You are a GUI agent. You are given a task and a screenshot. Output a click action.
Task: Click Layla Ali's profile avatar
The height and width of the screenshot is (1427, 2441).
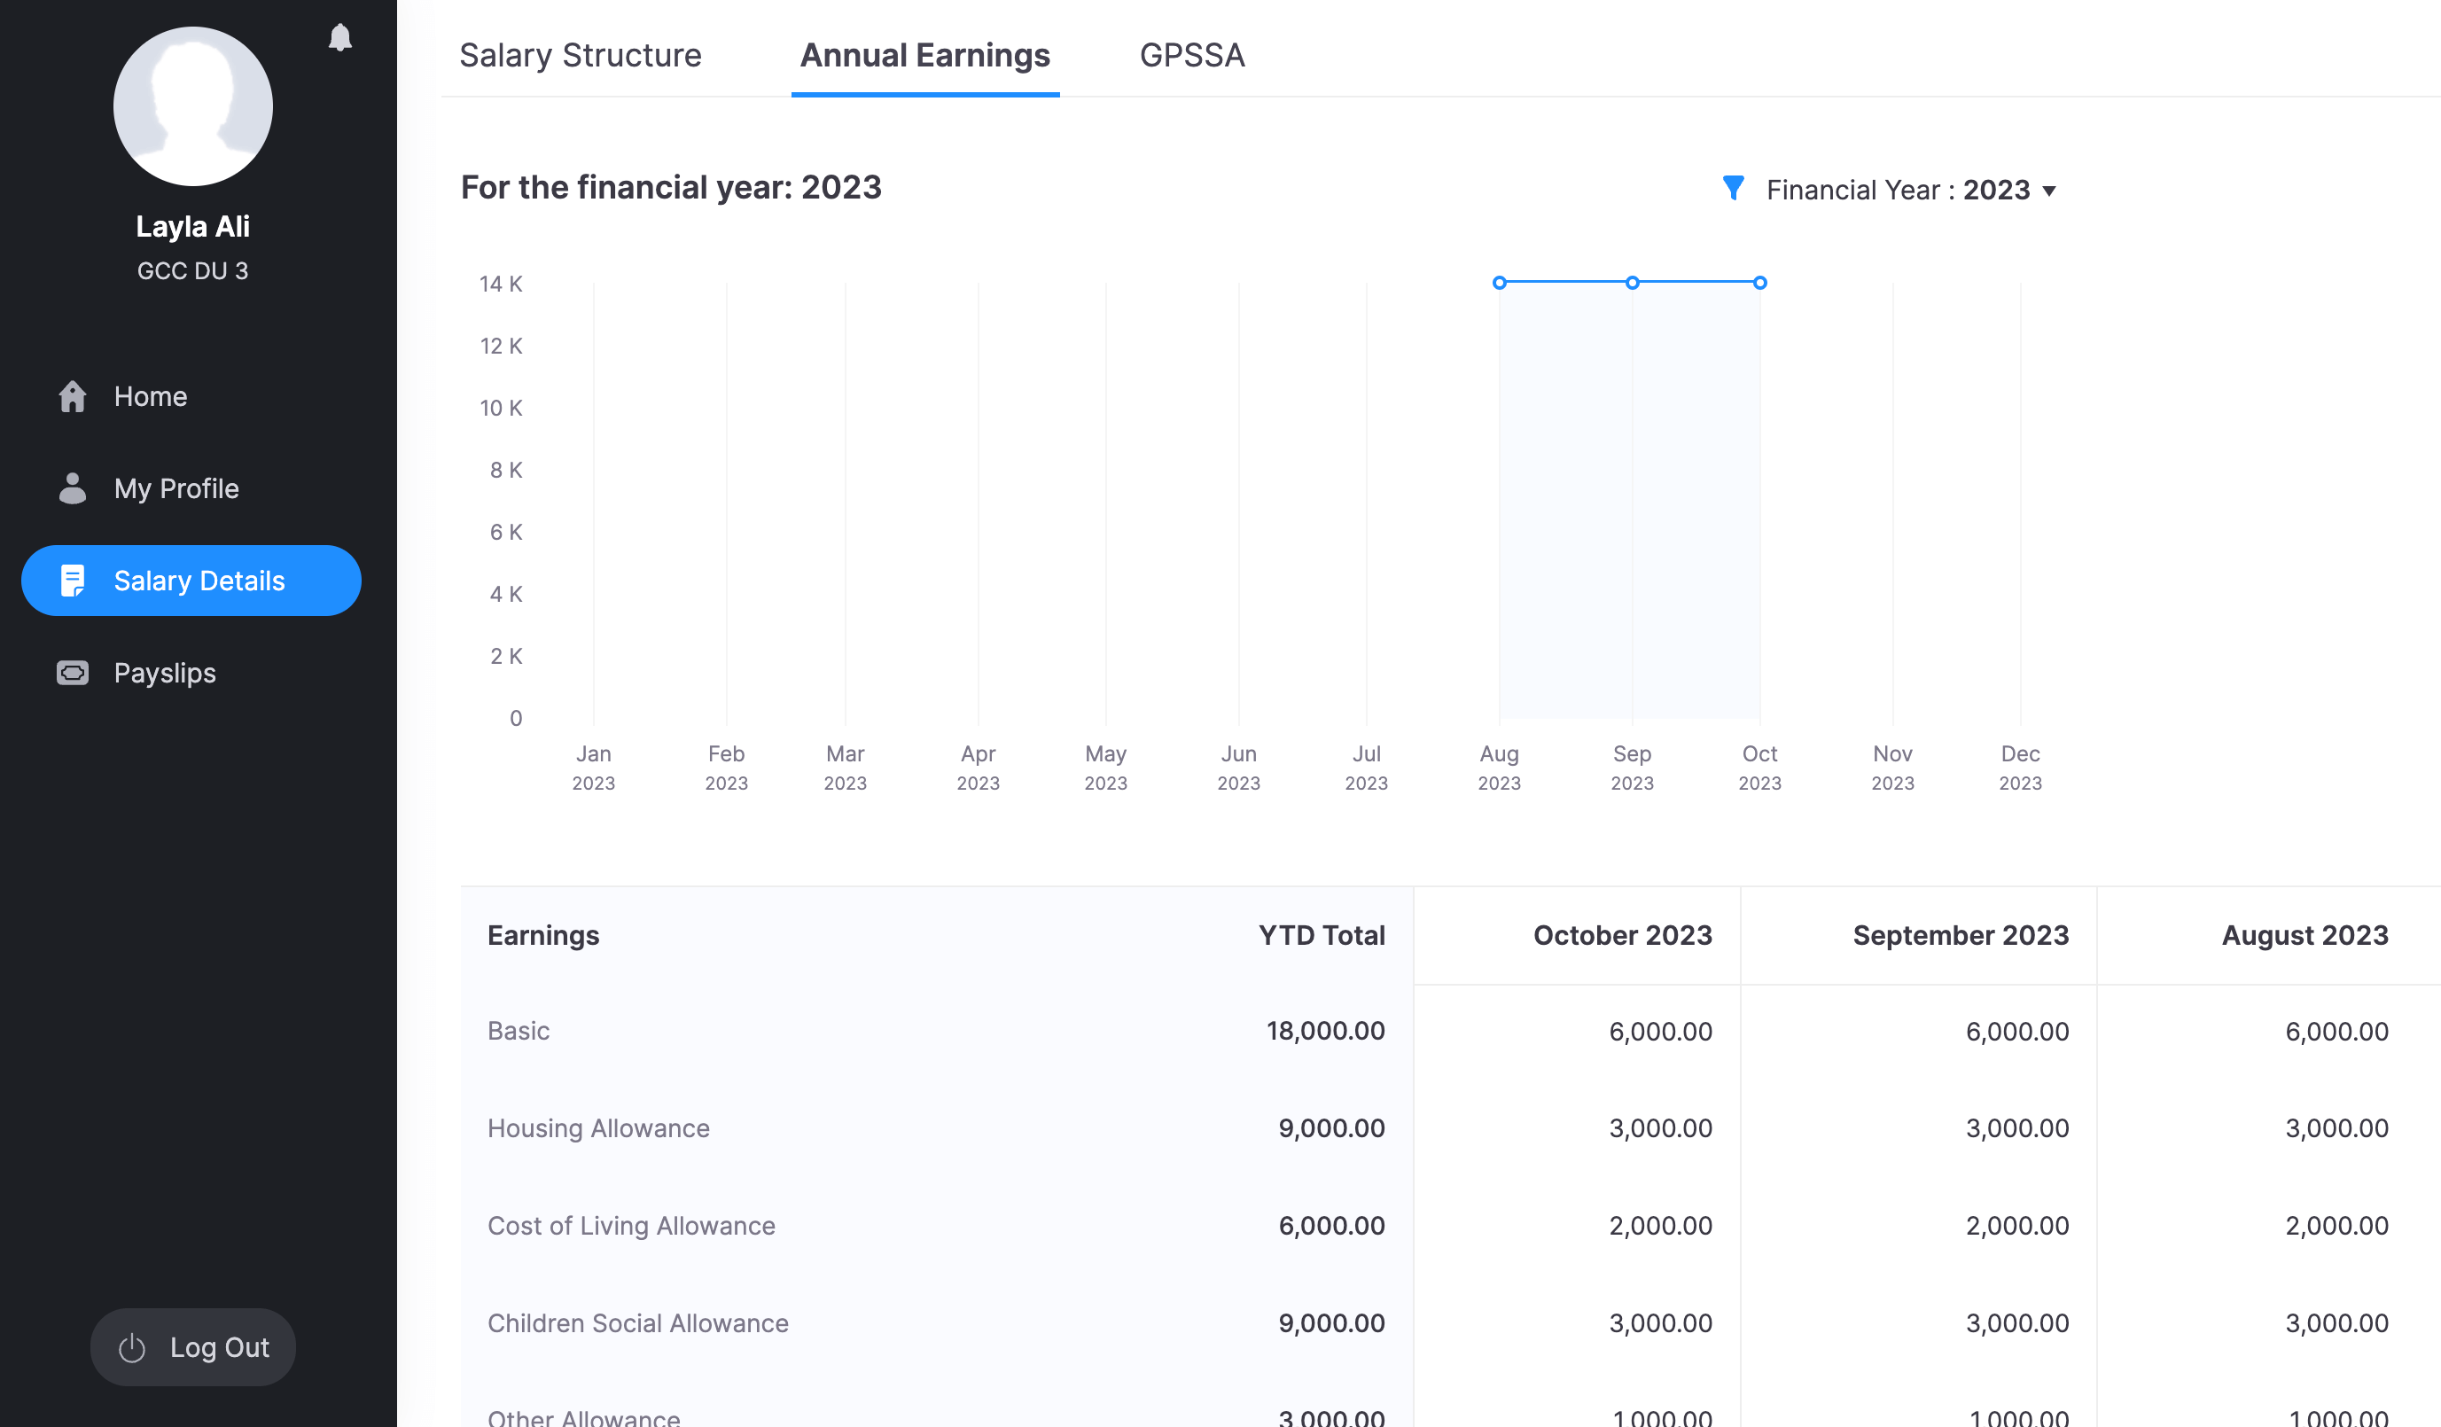(192, 106)
